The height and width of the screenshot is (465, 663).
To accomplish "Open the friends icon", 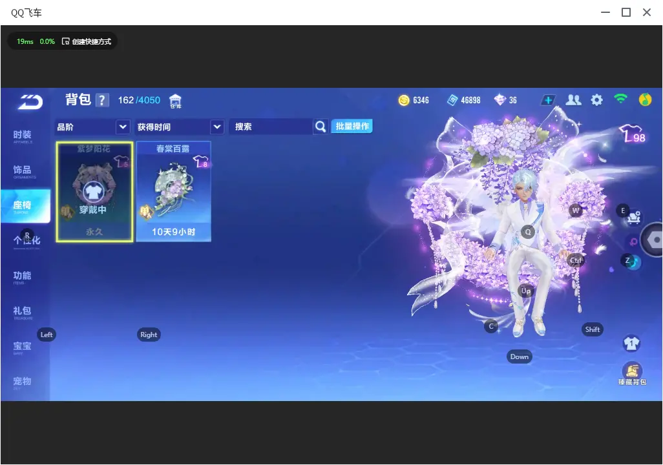I will coord(573,99).
